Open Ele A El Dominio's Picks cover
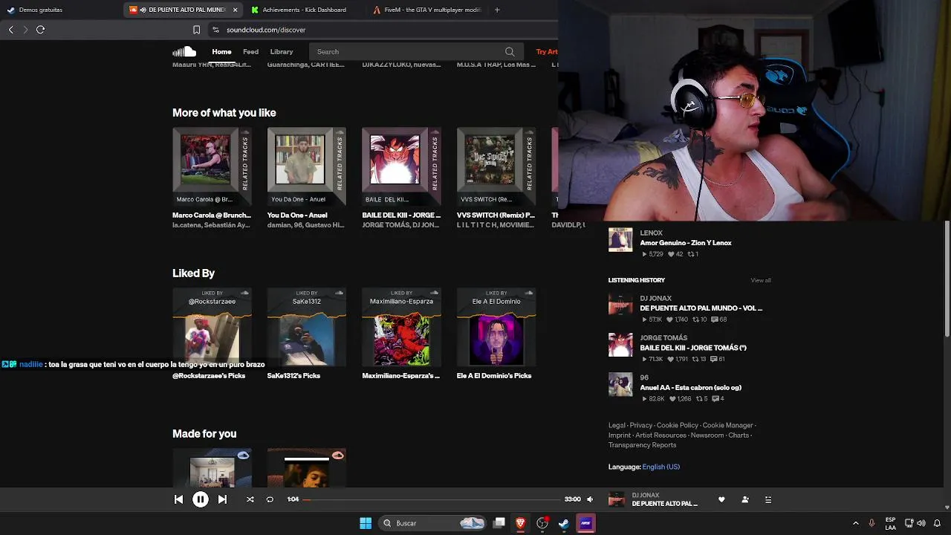This screenshot has height=535, width=951. (496, 328)
